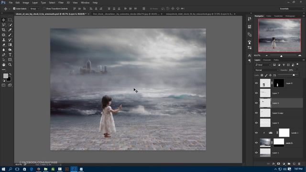
Task: Hide Layer 7 with its eye icon
Action: click(256, 93)
